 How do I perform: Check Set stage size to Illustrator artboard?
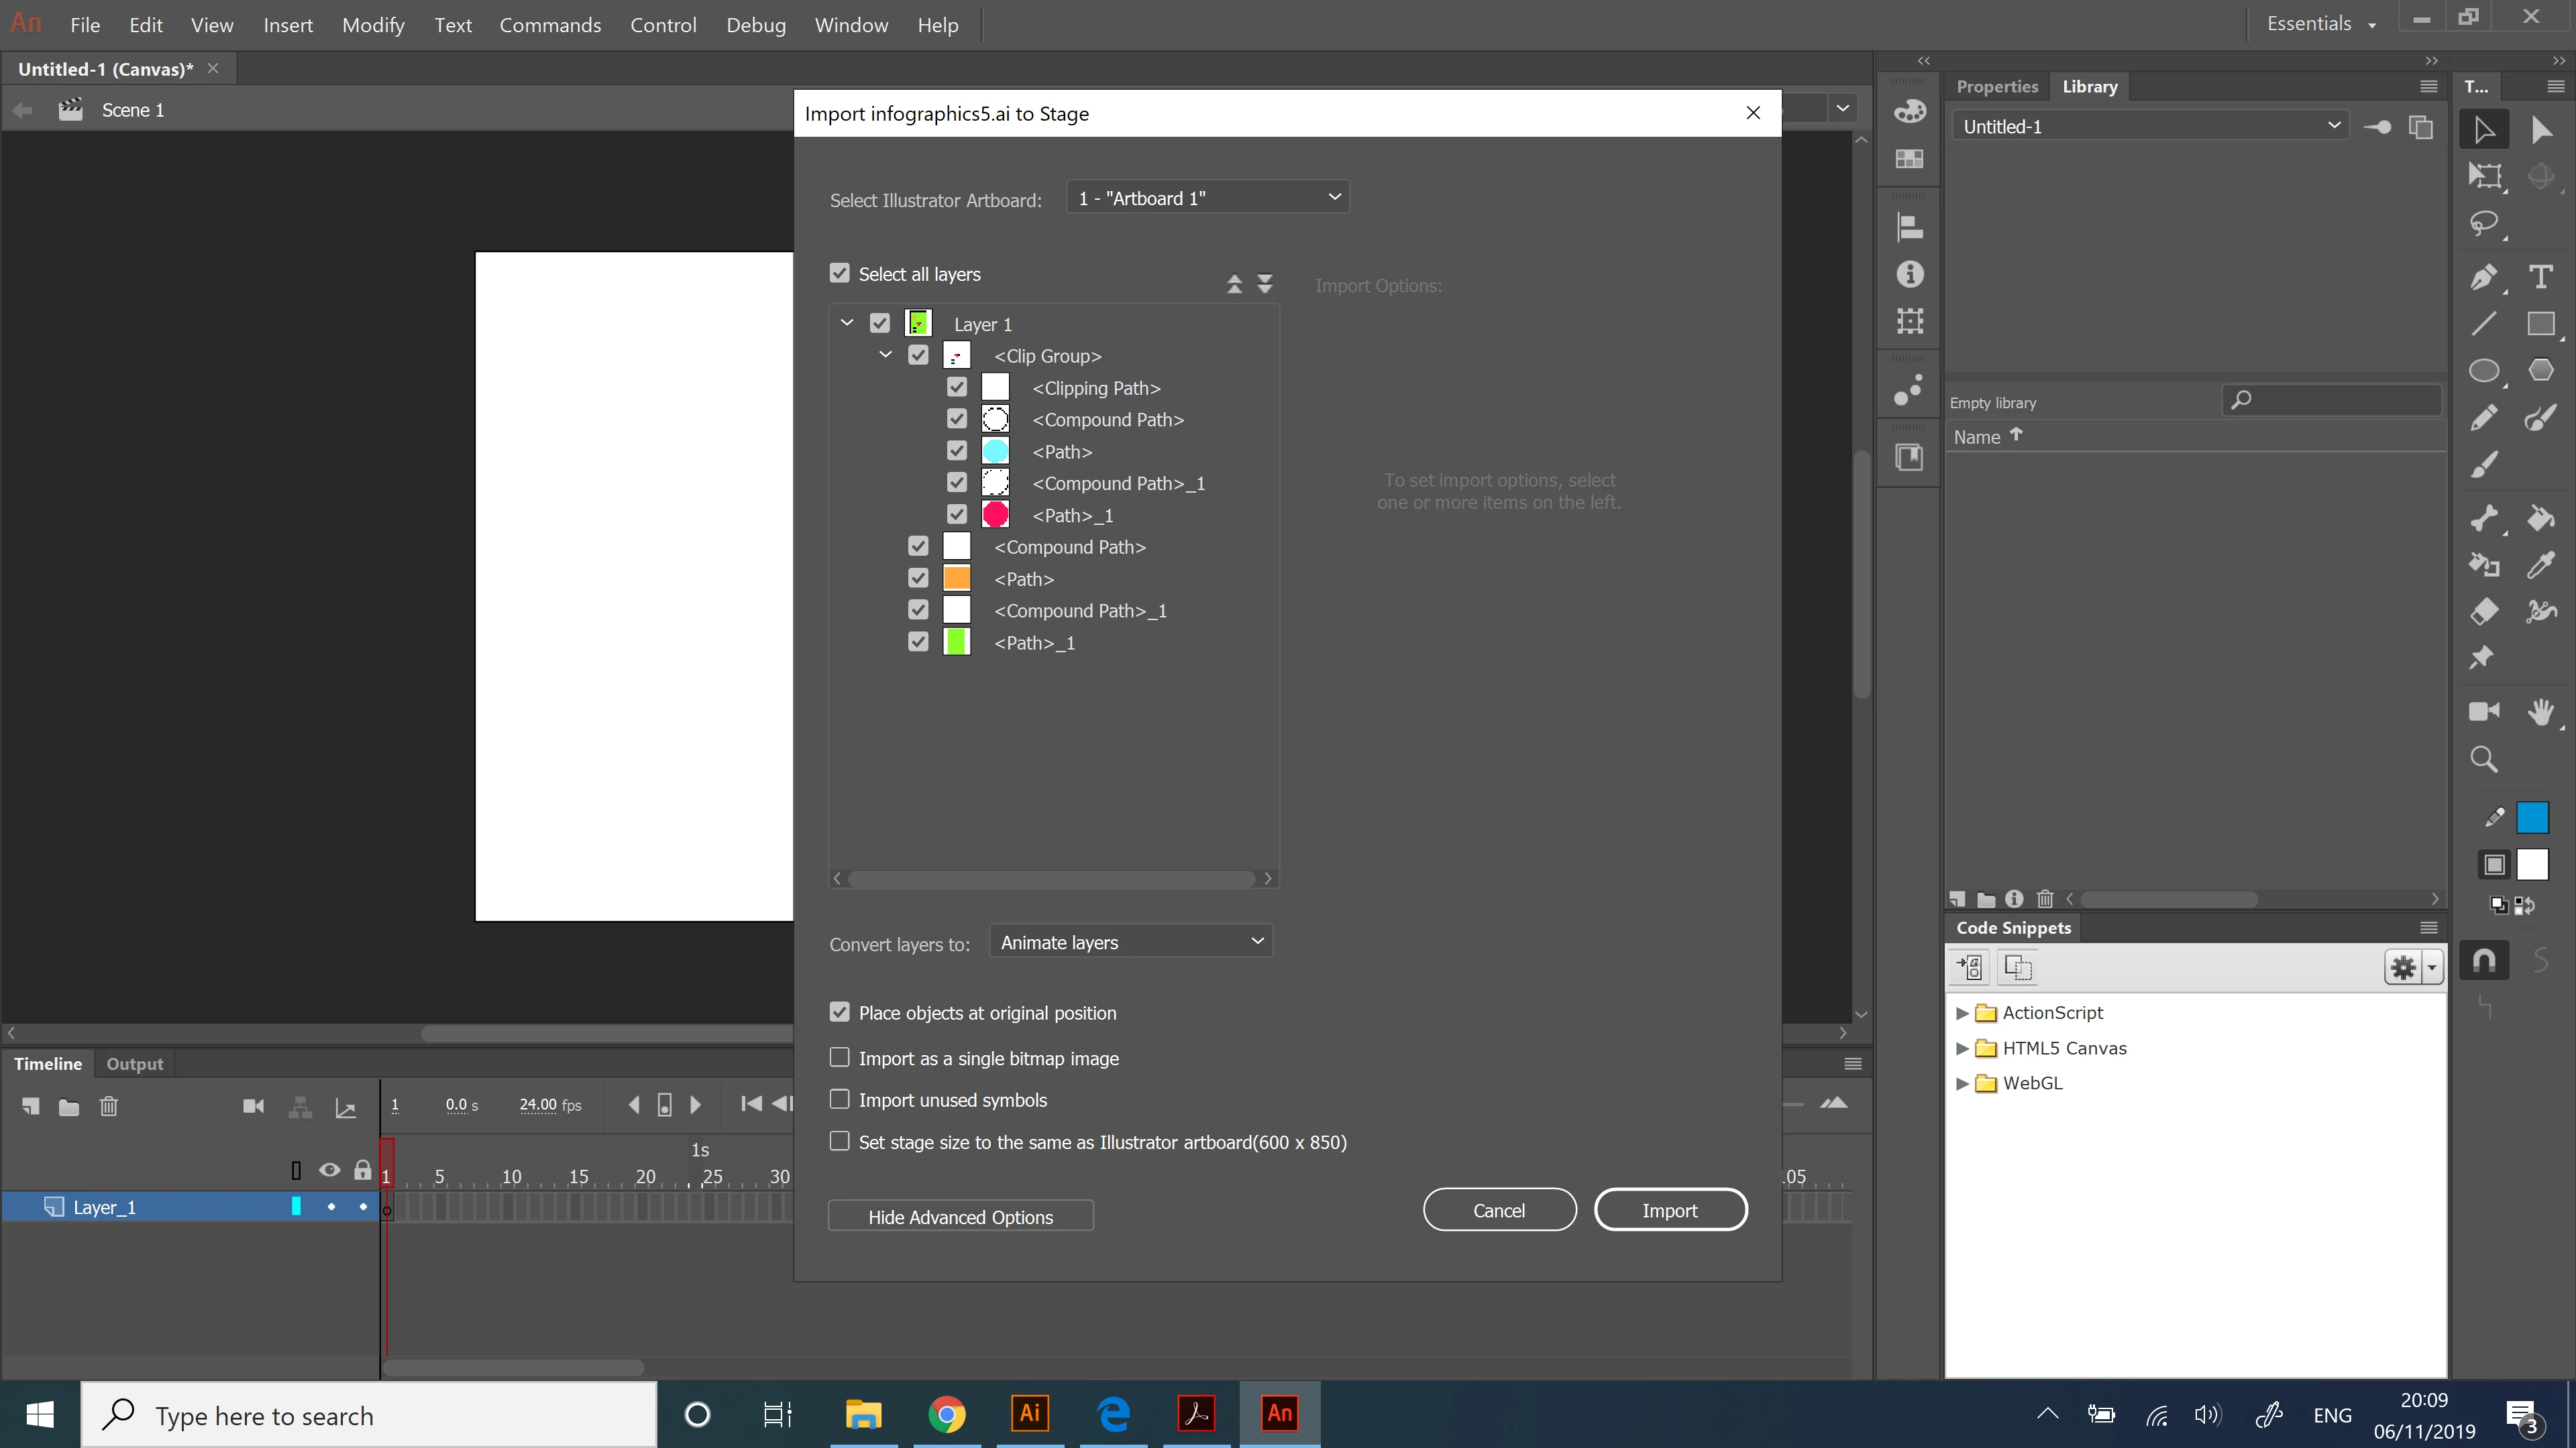[840, 1141]
